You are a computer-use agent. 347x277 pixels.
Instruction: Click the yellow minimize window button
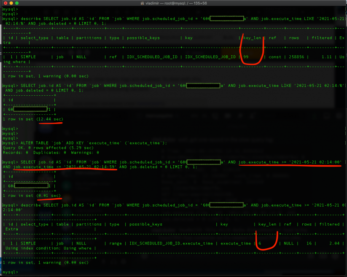[x=11, y=3]
